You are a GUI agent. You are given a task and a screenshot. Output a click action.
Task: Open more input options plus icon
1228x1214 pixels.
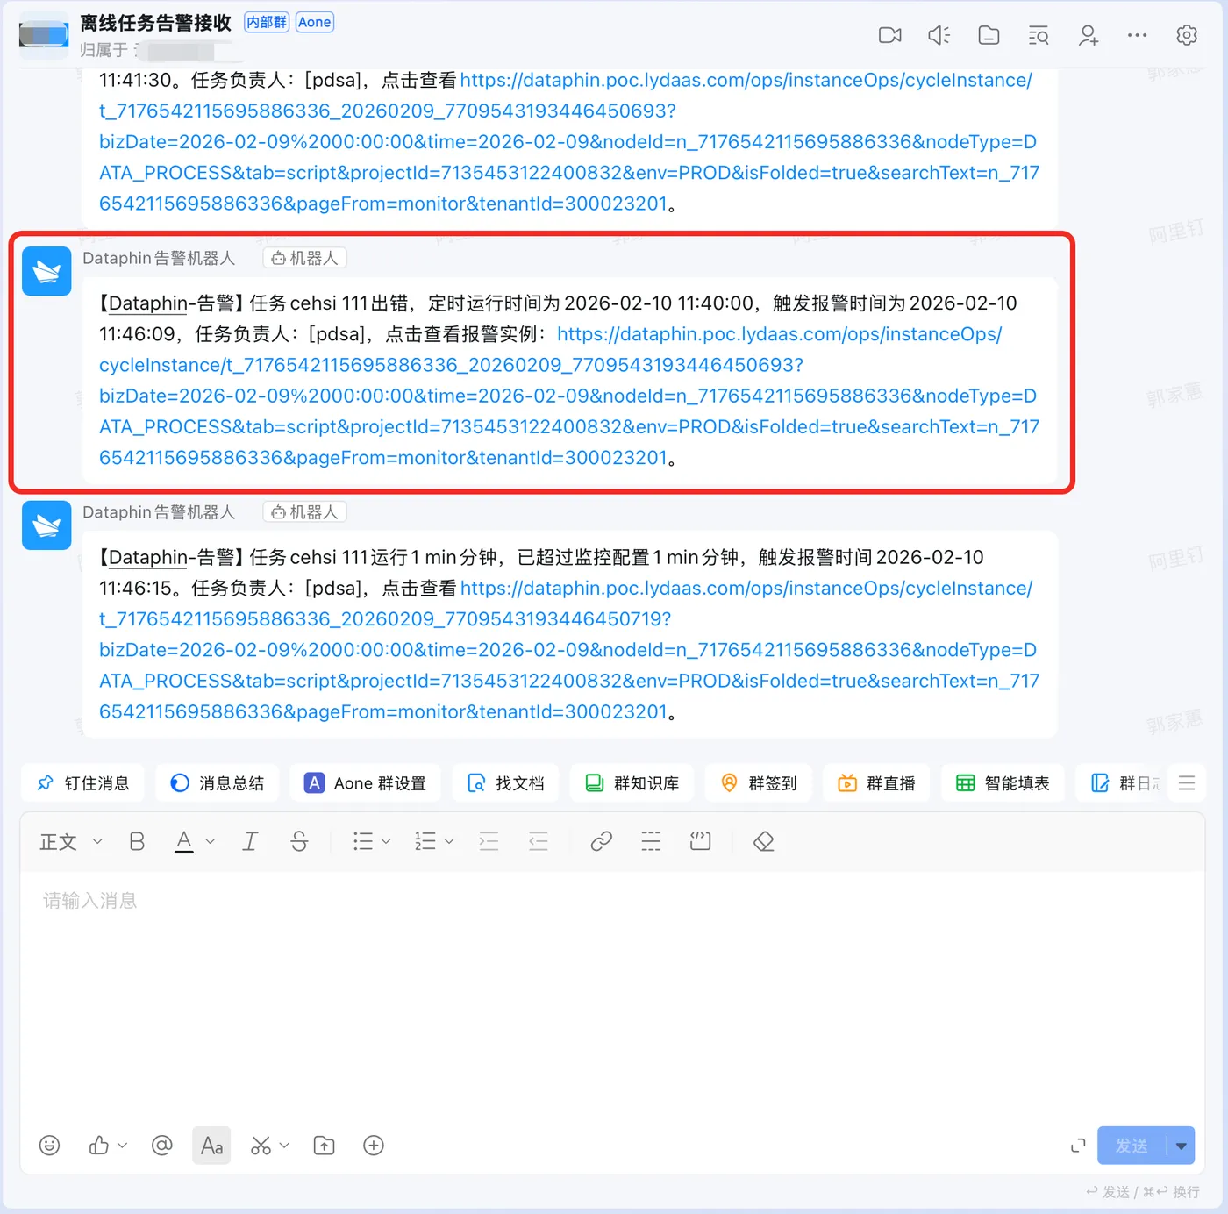click(374, 1146)
